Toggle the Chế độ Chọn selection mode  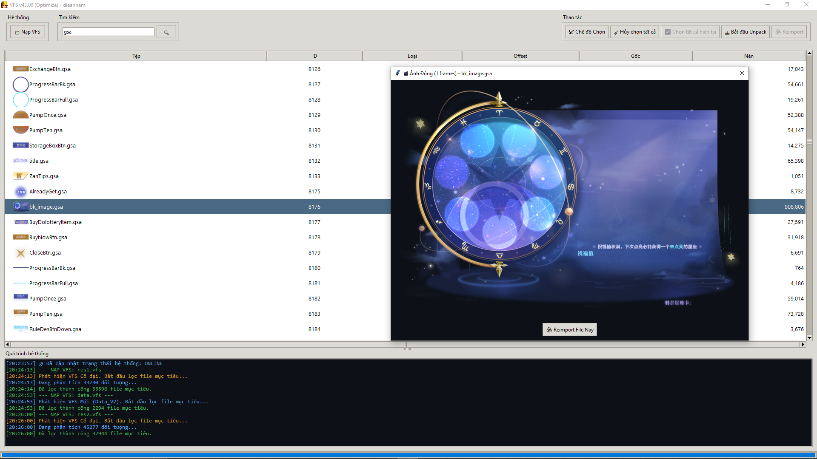pyautogui.click(x=586, y=31)
